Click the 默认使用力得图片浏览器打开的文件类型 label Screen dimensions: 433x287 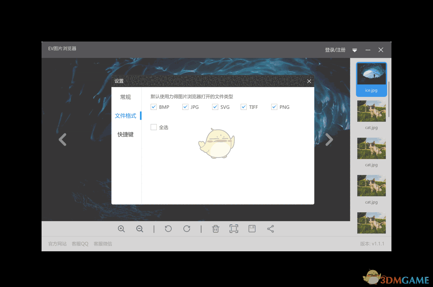(192, 97)
